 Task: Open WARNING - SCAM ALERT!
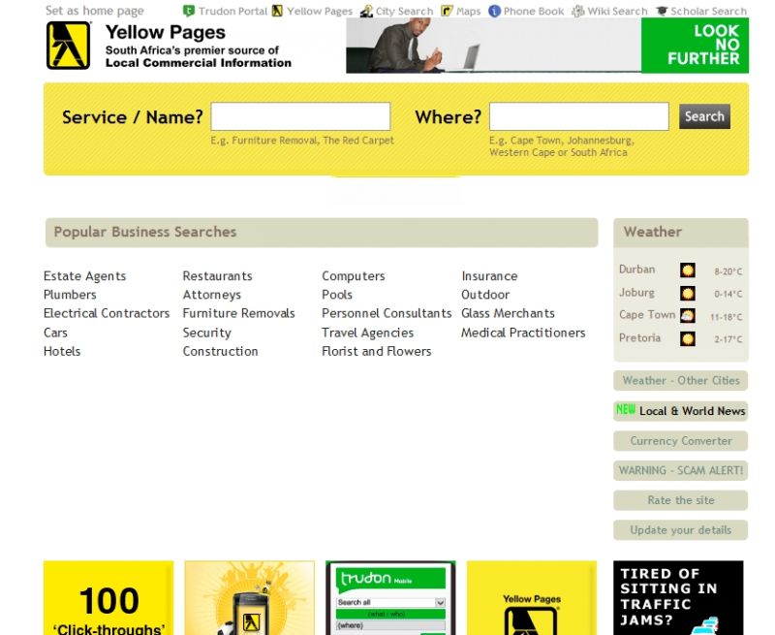click(x=681, y=470)
